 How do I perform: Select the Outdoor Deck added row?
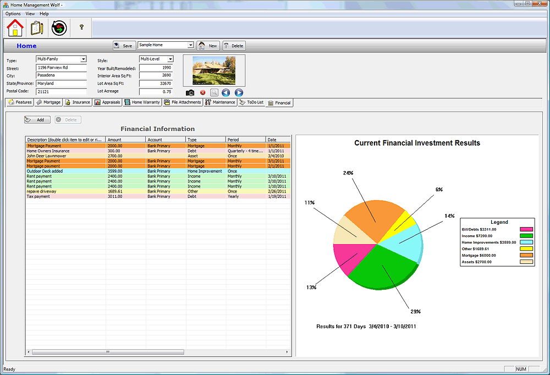[x=66, y=171]
